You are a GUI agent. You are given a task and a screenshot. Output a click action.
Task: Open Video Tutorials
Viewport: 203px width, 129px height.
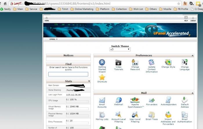tap(118, 65)
